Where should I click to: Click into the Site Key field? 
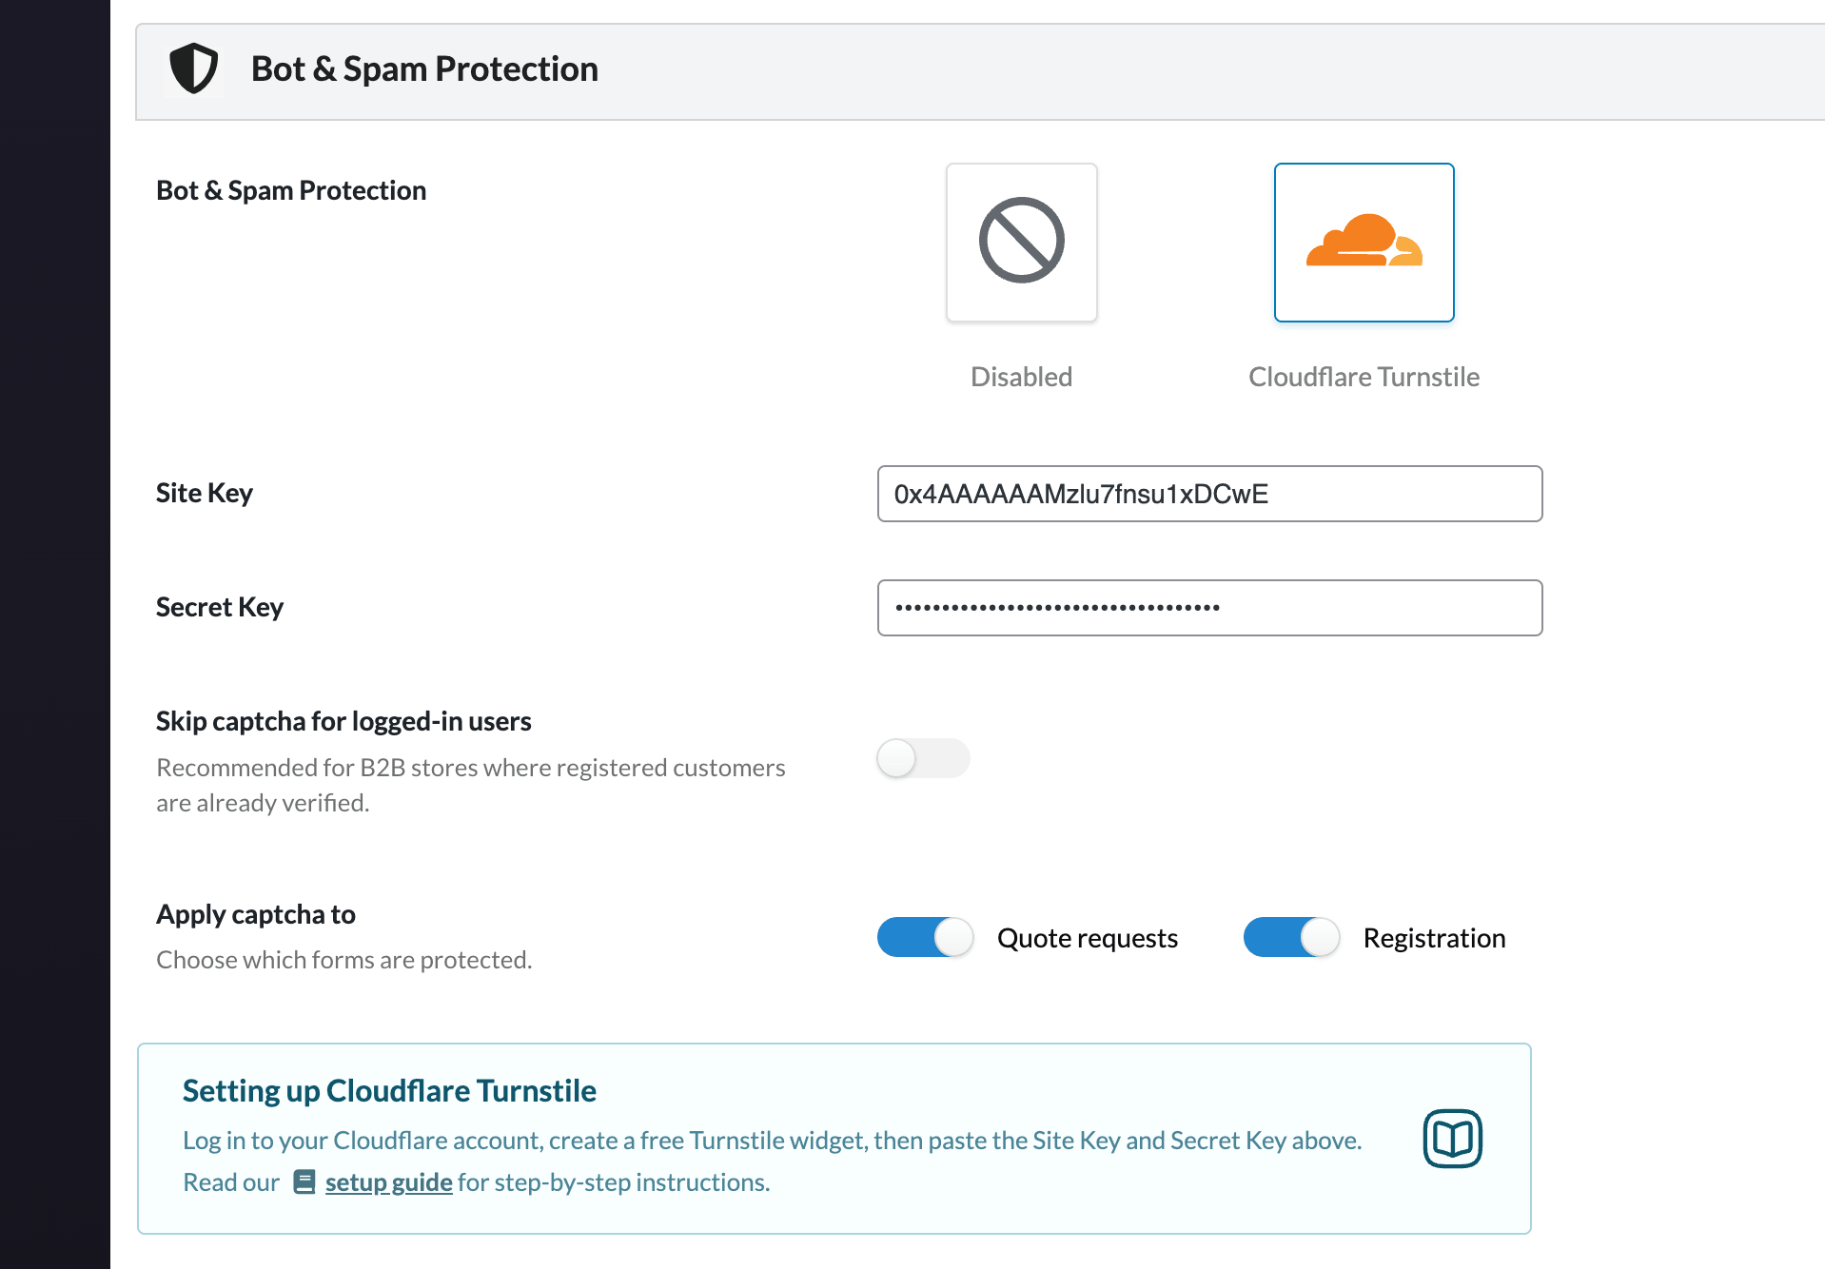(x=1209, y=494)
